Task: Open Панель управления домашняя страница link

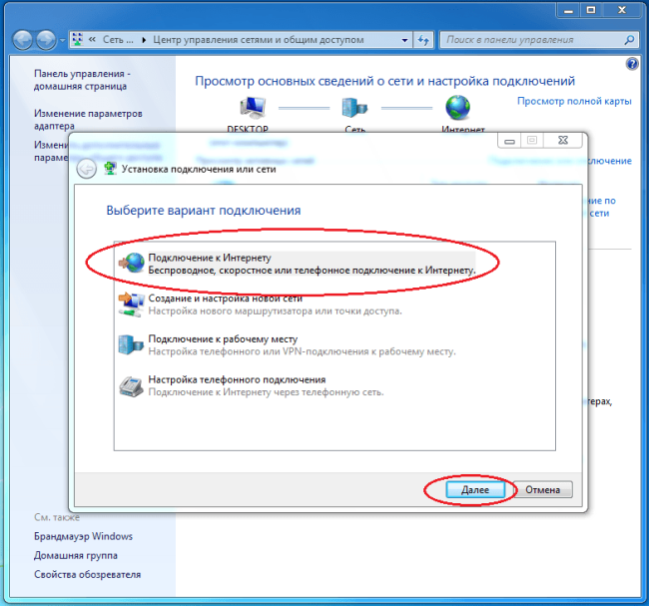Action: 82,80
